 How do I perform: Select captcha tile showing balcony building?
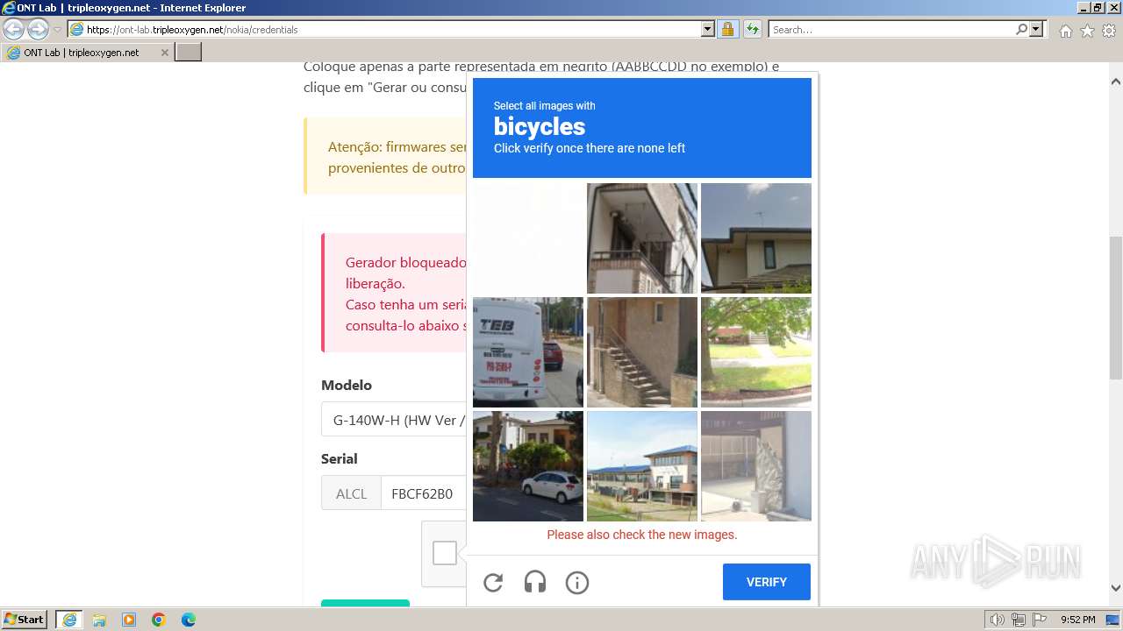tap(642, 238)
